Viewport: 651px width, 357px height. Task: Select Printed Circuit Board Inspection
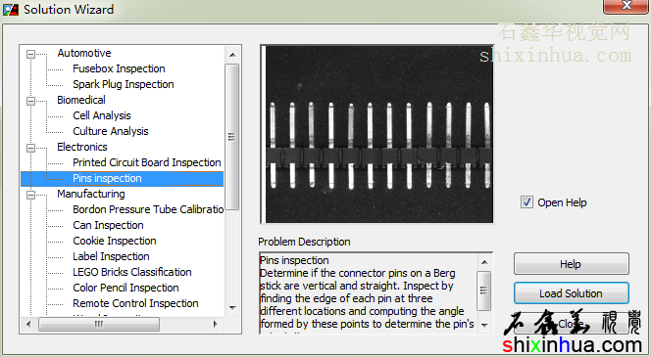[146, 162]
